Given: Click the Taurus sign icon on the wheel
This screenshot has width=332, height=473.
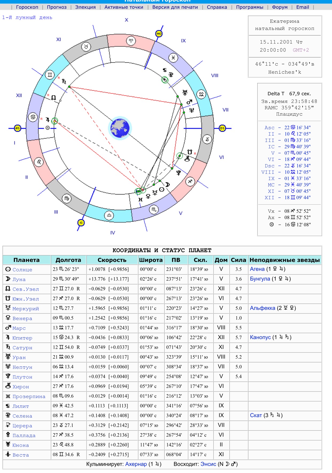Looking at the screenshot, I should pos(86,47).
